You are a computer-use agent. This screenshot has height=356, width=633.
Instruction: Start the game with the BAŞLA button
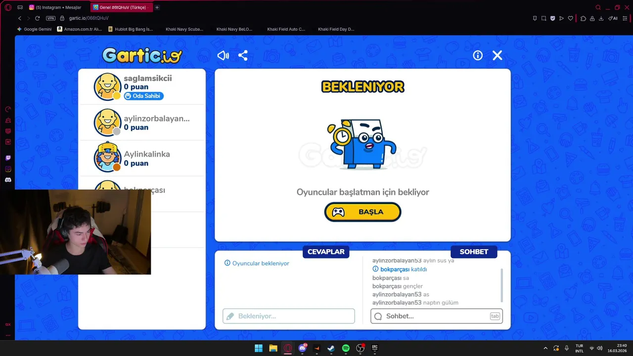[362, 212]
